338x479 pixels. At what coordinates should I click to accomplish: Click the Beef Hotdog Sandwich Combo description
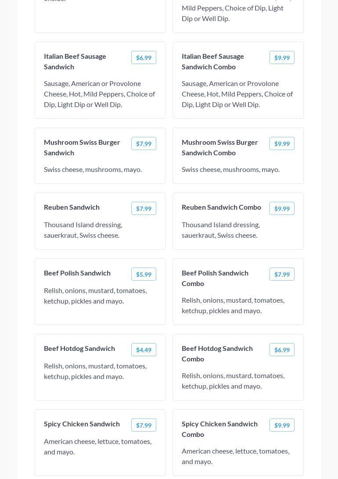coord(233,381)
